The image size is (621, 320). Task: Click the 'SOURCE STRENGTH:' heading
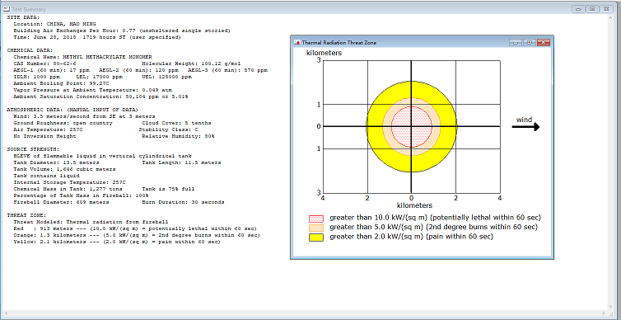(x=33, y=149)
